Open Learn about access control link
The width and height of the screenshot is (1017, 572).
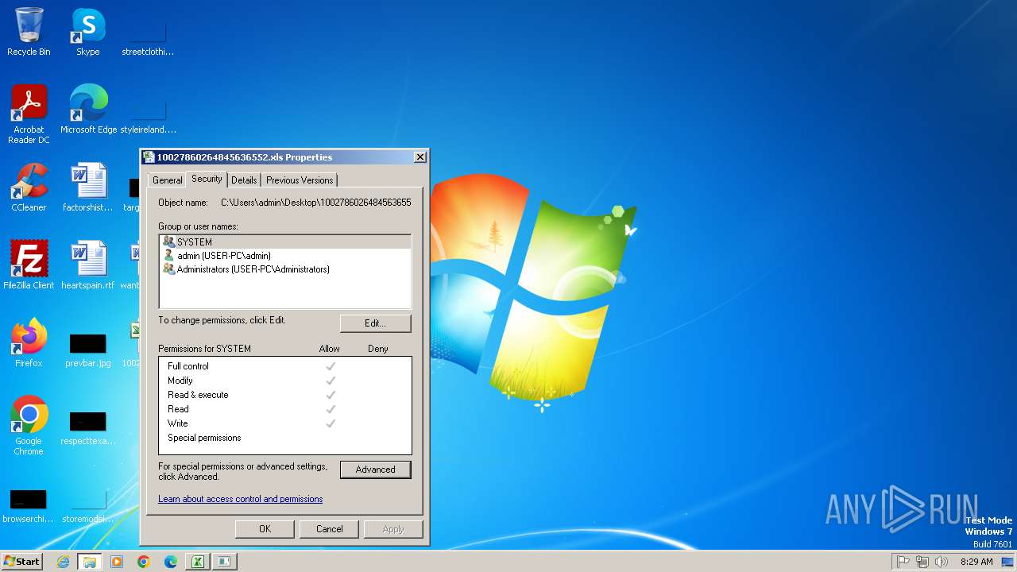240,499
